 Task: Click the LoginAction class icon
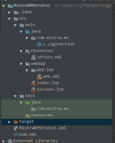39,44
